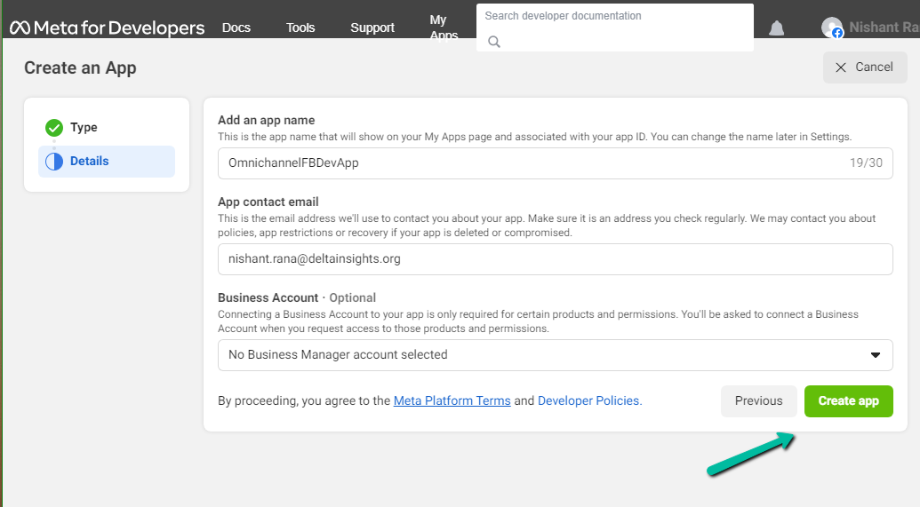Click the Previous button
The image size is (920, 507).
coord(758,401)
